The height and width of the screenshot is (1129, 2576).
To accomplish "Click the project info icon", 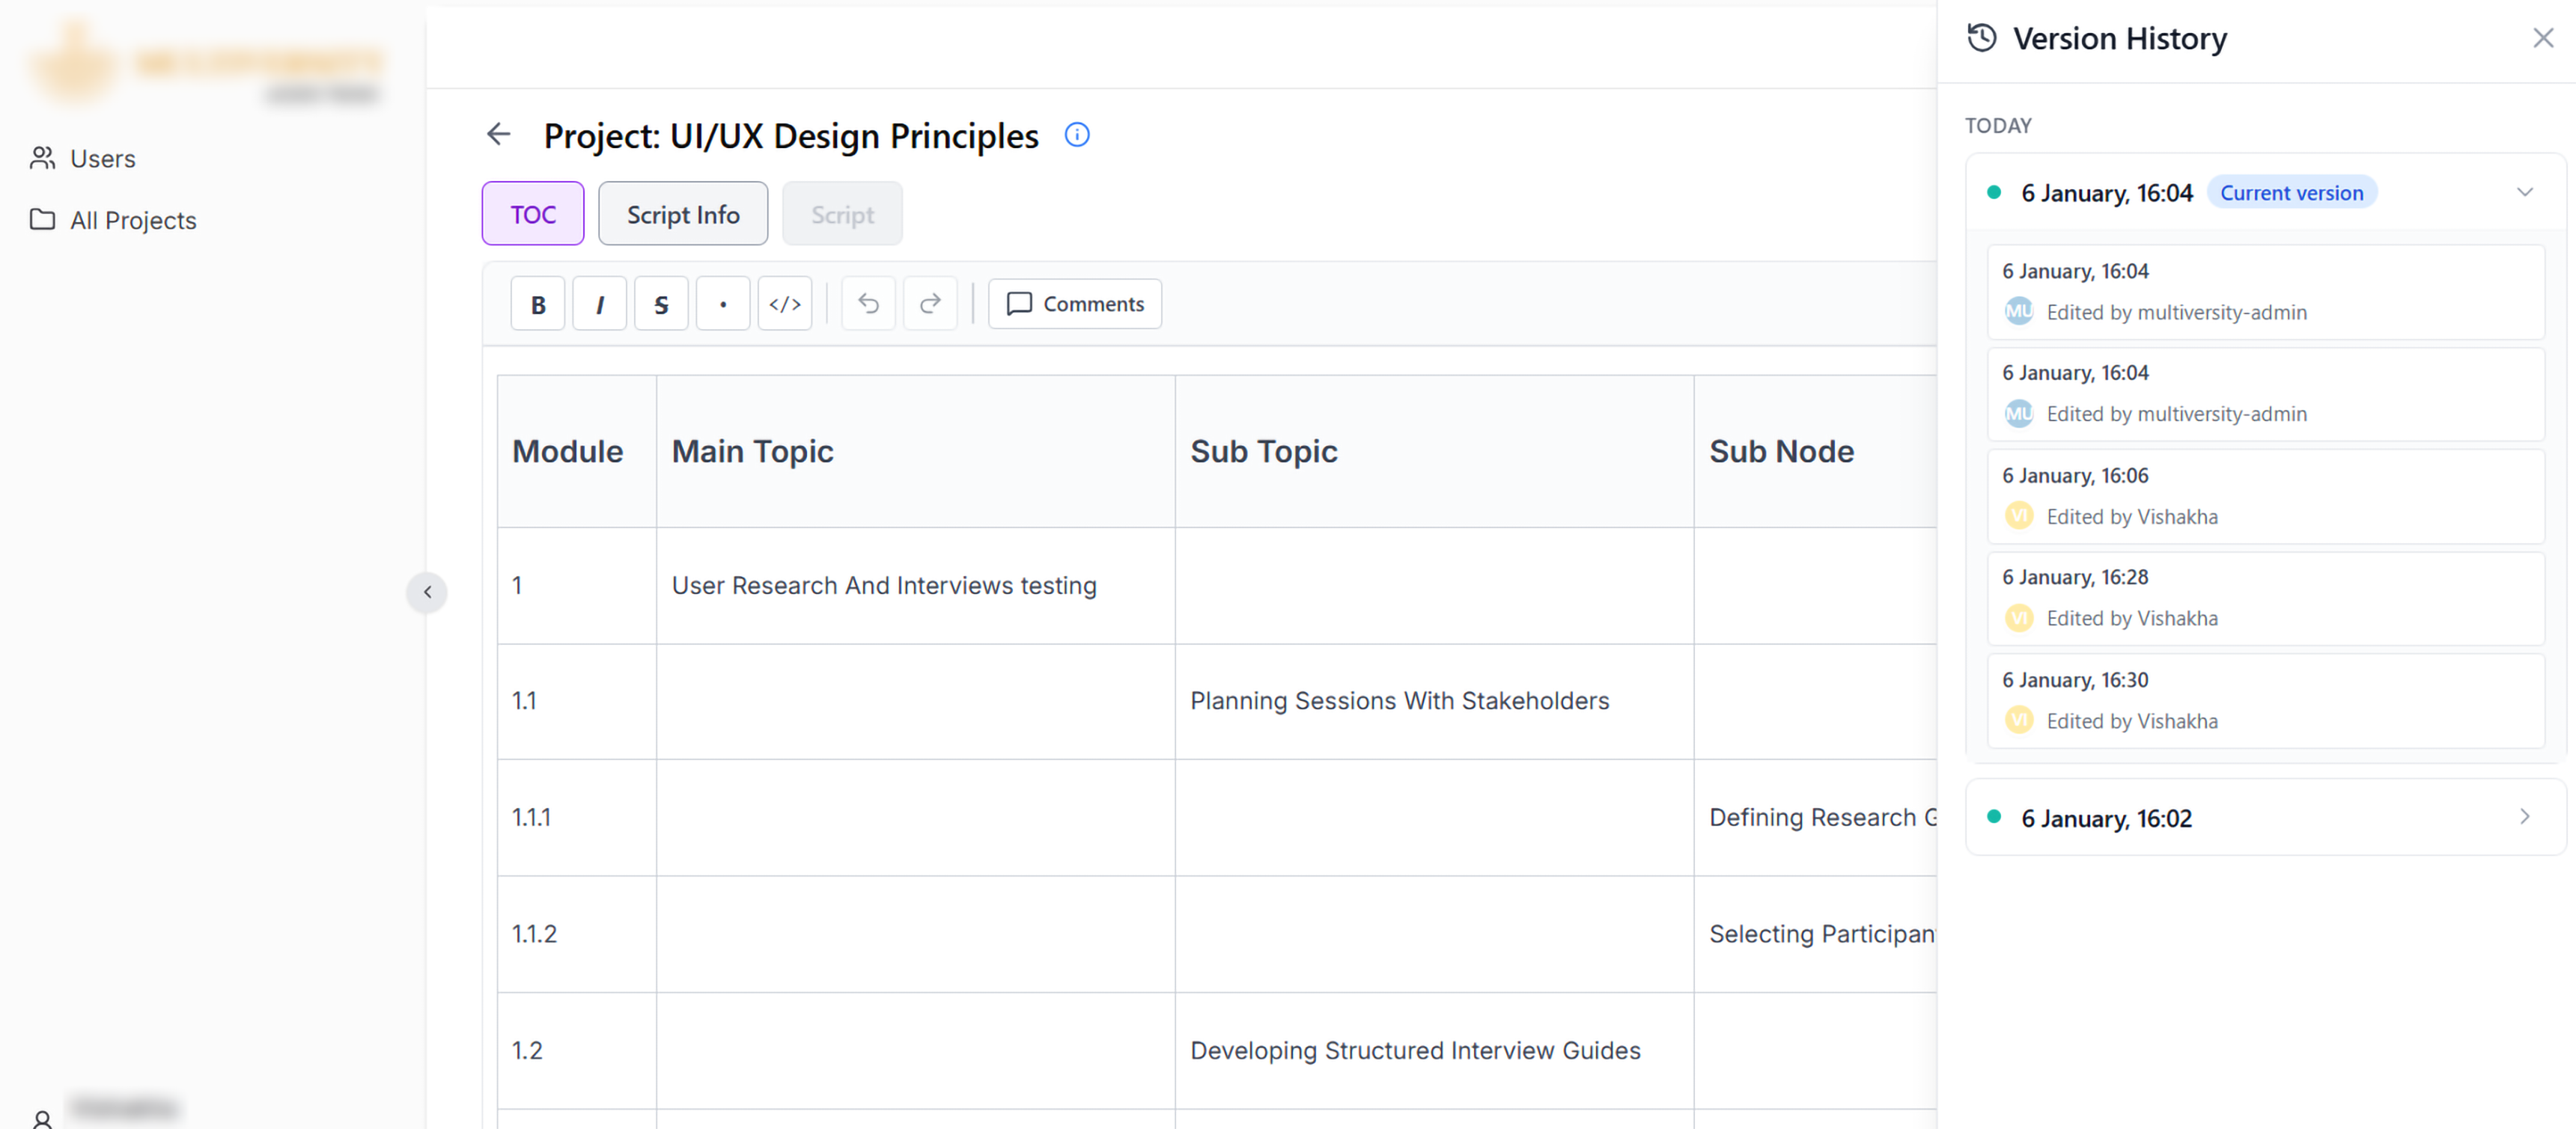I will (x=1077, y=135).
